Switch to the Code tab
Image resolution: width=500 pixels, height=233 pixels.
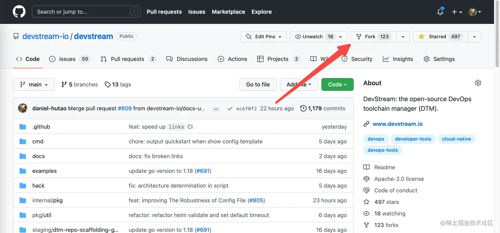pyautogui.click(x=28, y=59)
